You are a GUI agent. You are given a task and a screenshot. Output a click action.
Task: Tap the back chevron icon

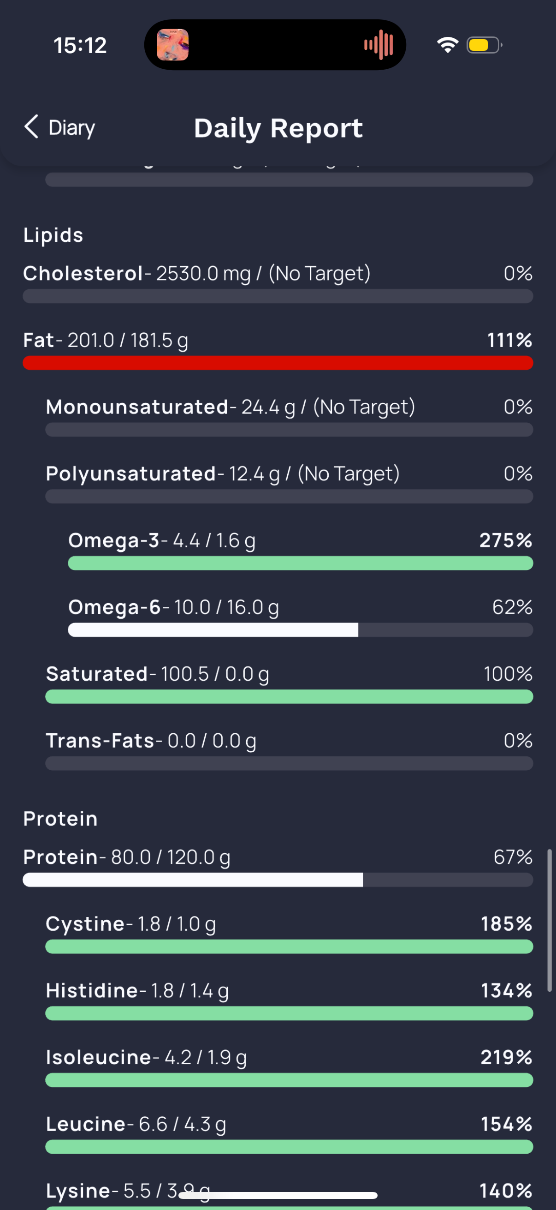tap(31, 127)
